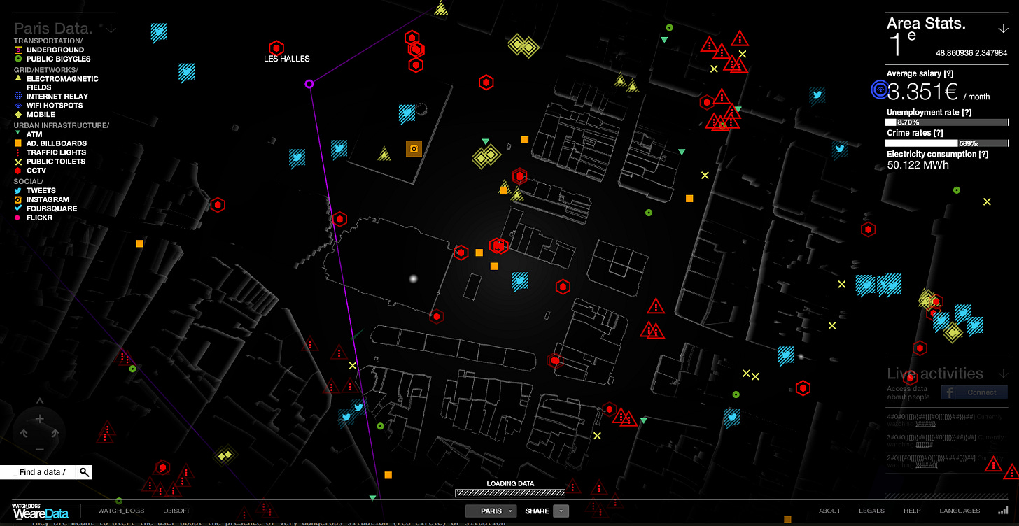Open the LEGALS page
This screenshot has height=526, width=1019.
pyautogui.click(x=872, y=511)
